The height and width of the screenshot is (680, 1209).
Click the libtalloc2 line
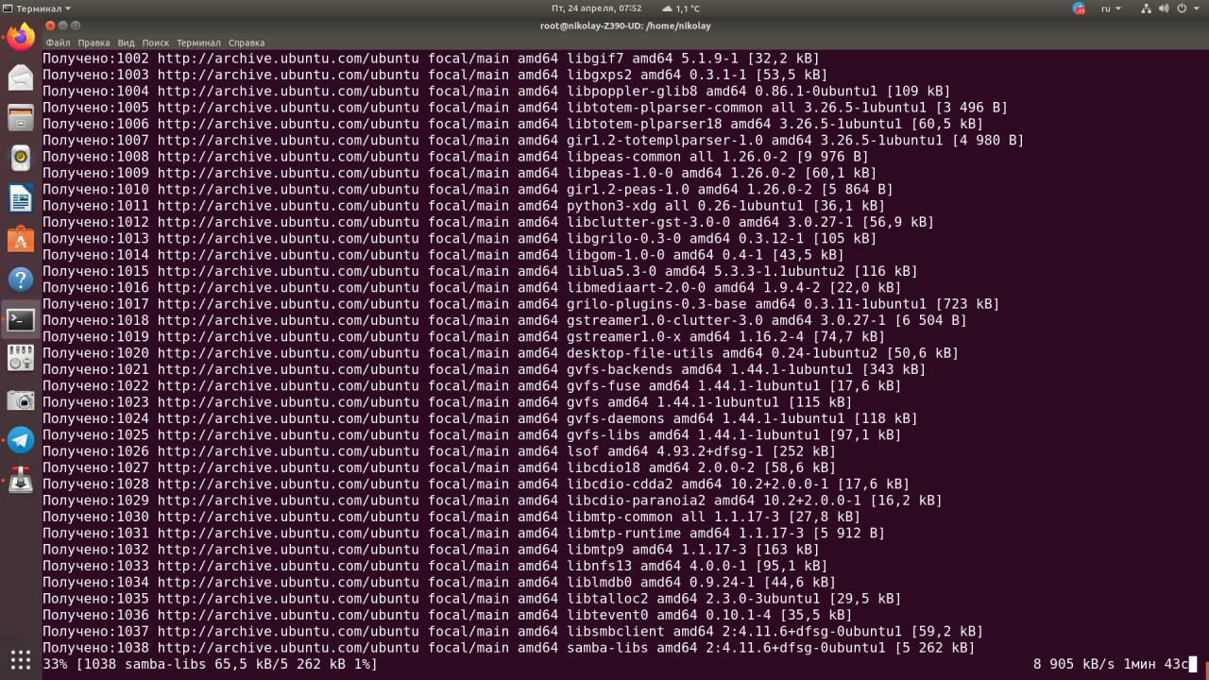click(472, 599)
